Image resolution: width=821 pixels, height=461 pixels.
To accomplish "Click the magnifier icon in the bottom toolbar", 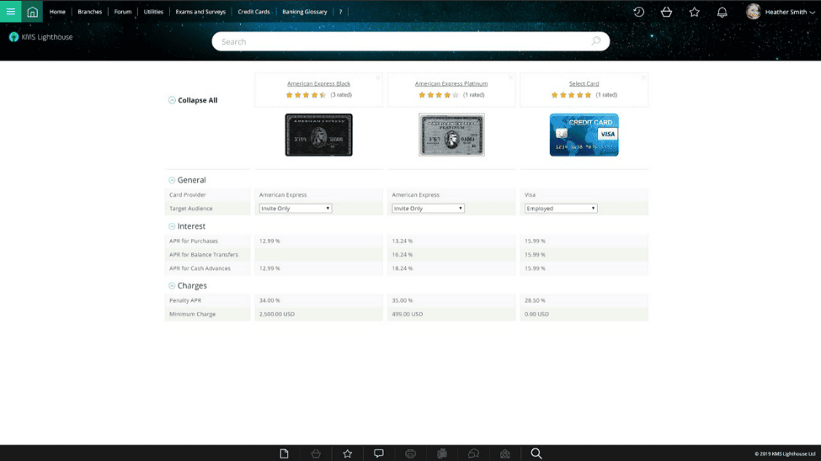I will (536, 453).
